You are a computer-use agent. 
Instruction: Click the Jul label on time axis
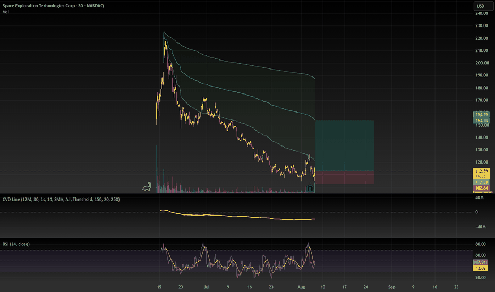tap(207, 287)
